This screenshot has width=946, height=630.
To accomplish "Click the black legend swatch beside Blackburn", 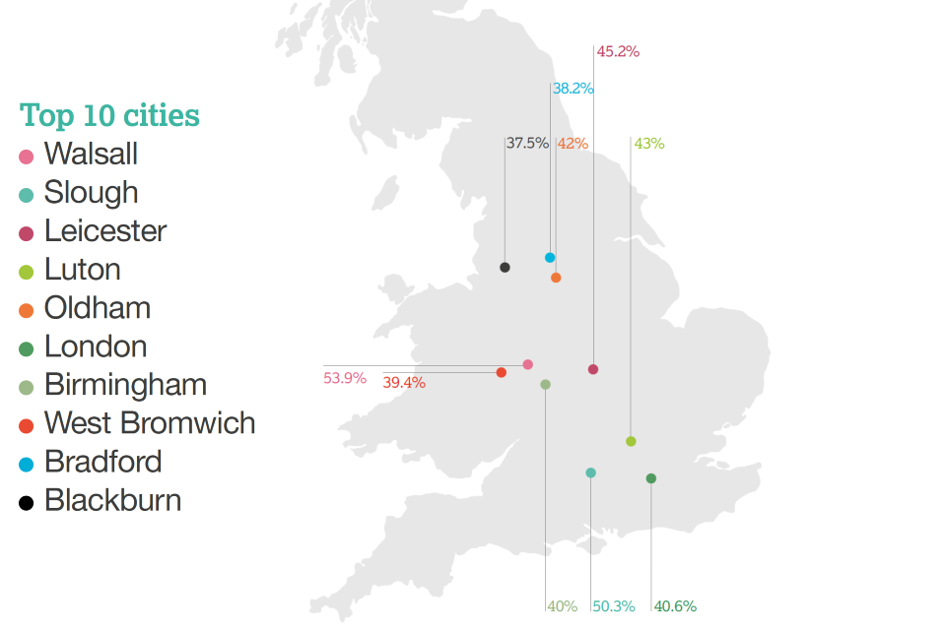I will [x=27, y=502].
